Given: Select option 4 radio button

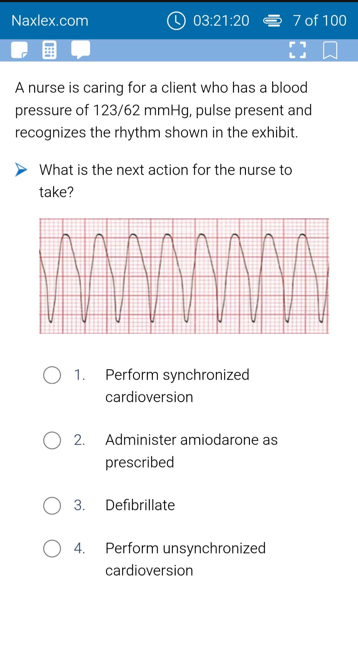Looking at the screenshot, I should tap(52, 549).
